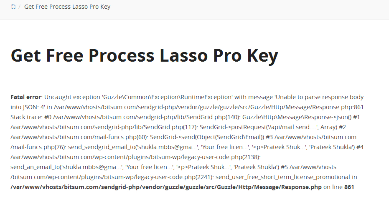The height and width of the screenshot is (217, 389).
Task: Click the large page heading title
Action: click(x=144, y=55)
